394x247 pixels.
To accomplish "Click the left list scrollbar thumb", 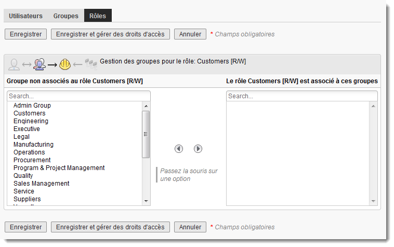I will [x=146, y=135].
